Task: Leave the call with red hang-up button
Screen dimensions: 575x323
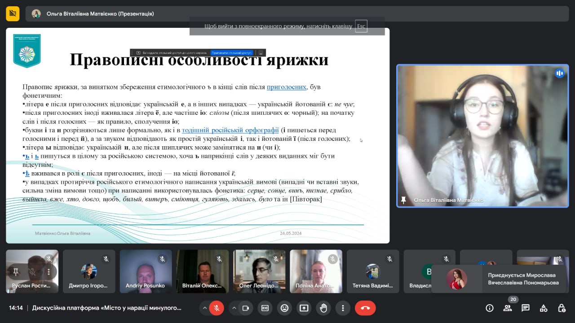Action: [365, 308]
